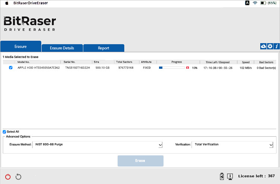
Task: Open the Erasure Method dropdown
Action: click(x=97, y=145)
